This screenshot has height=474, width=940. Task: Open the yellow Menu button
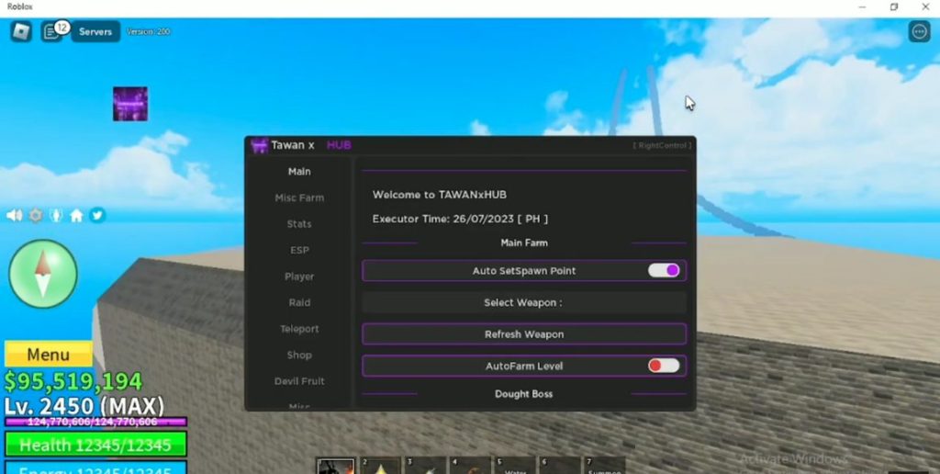48,355
